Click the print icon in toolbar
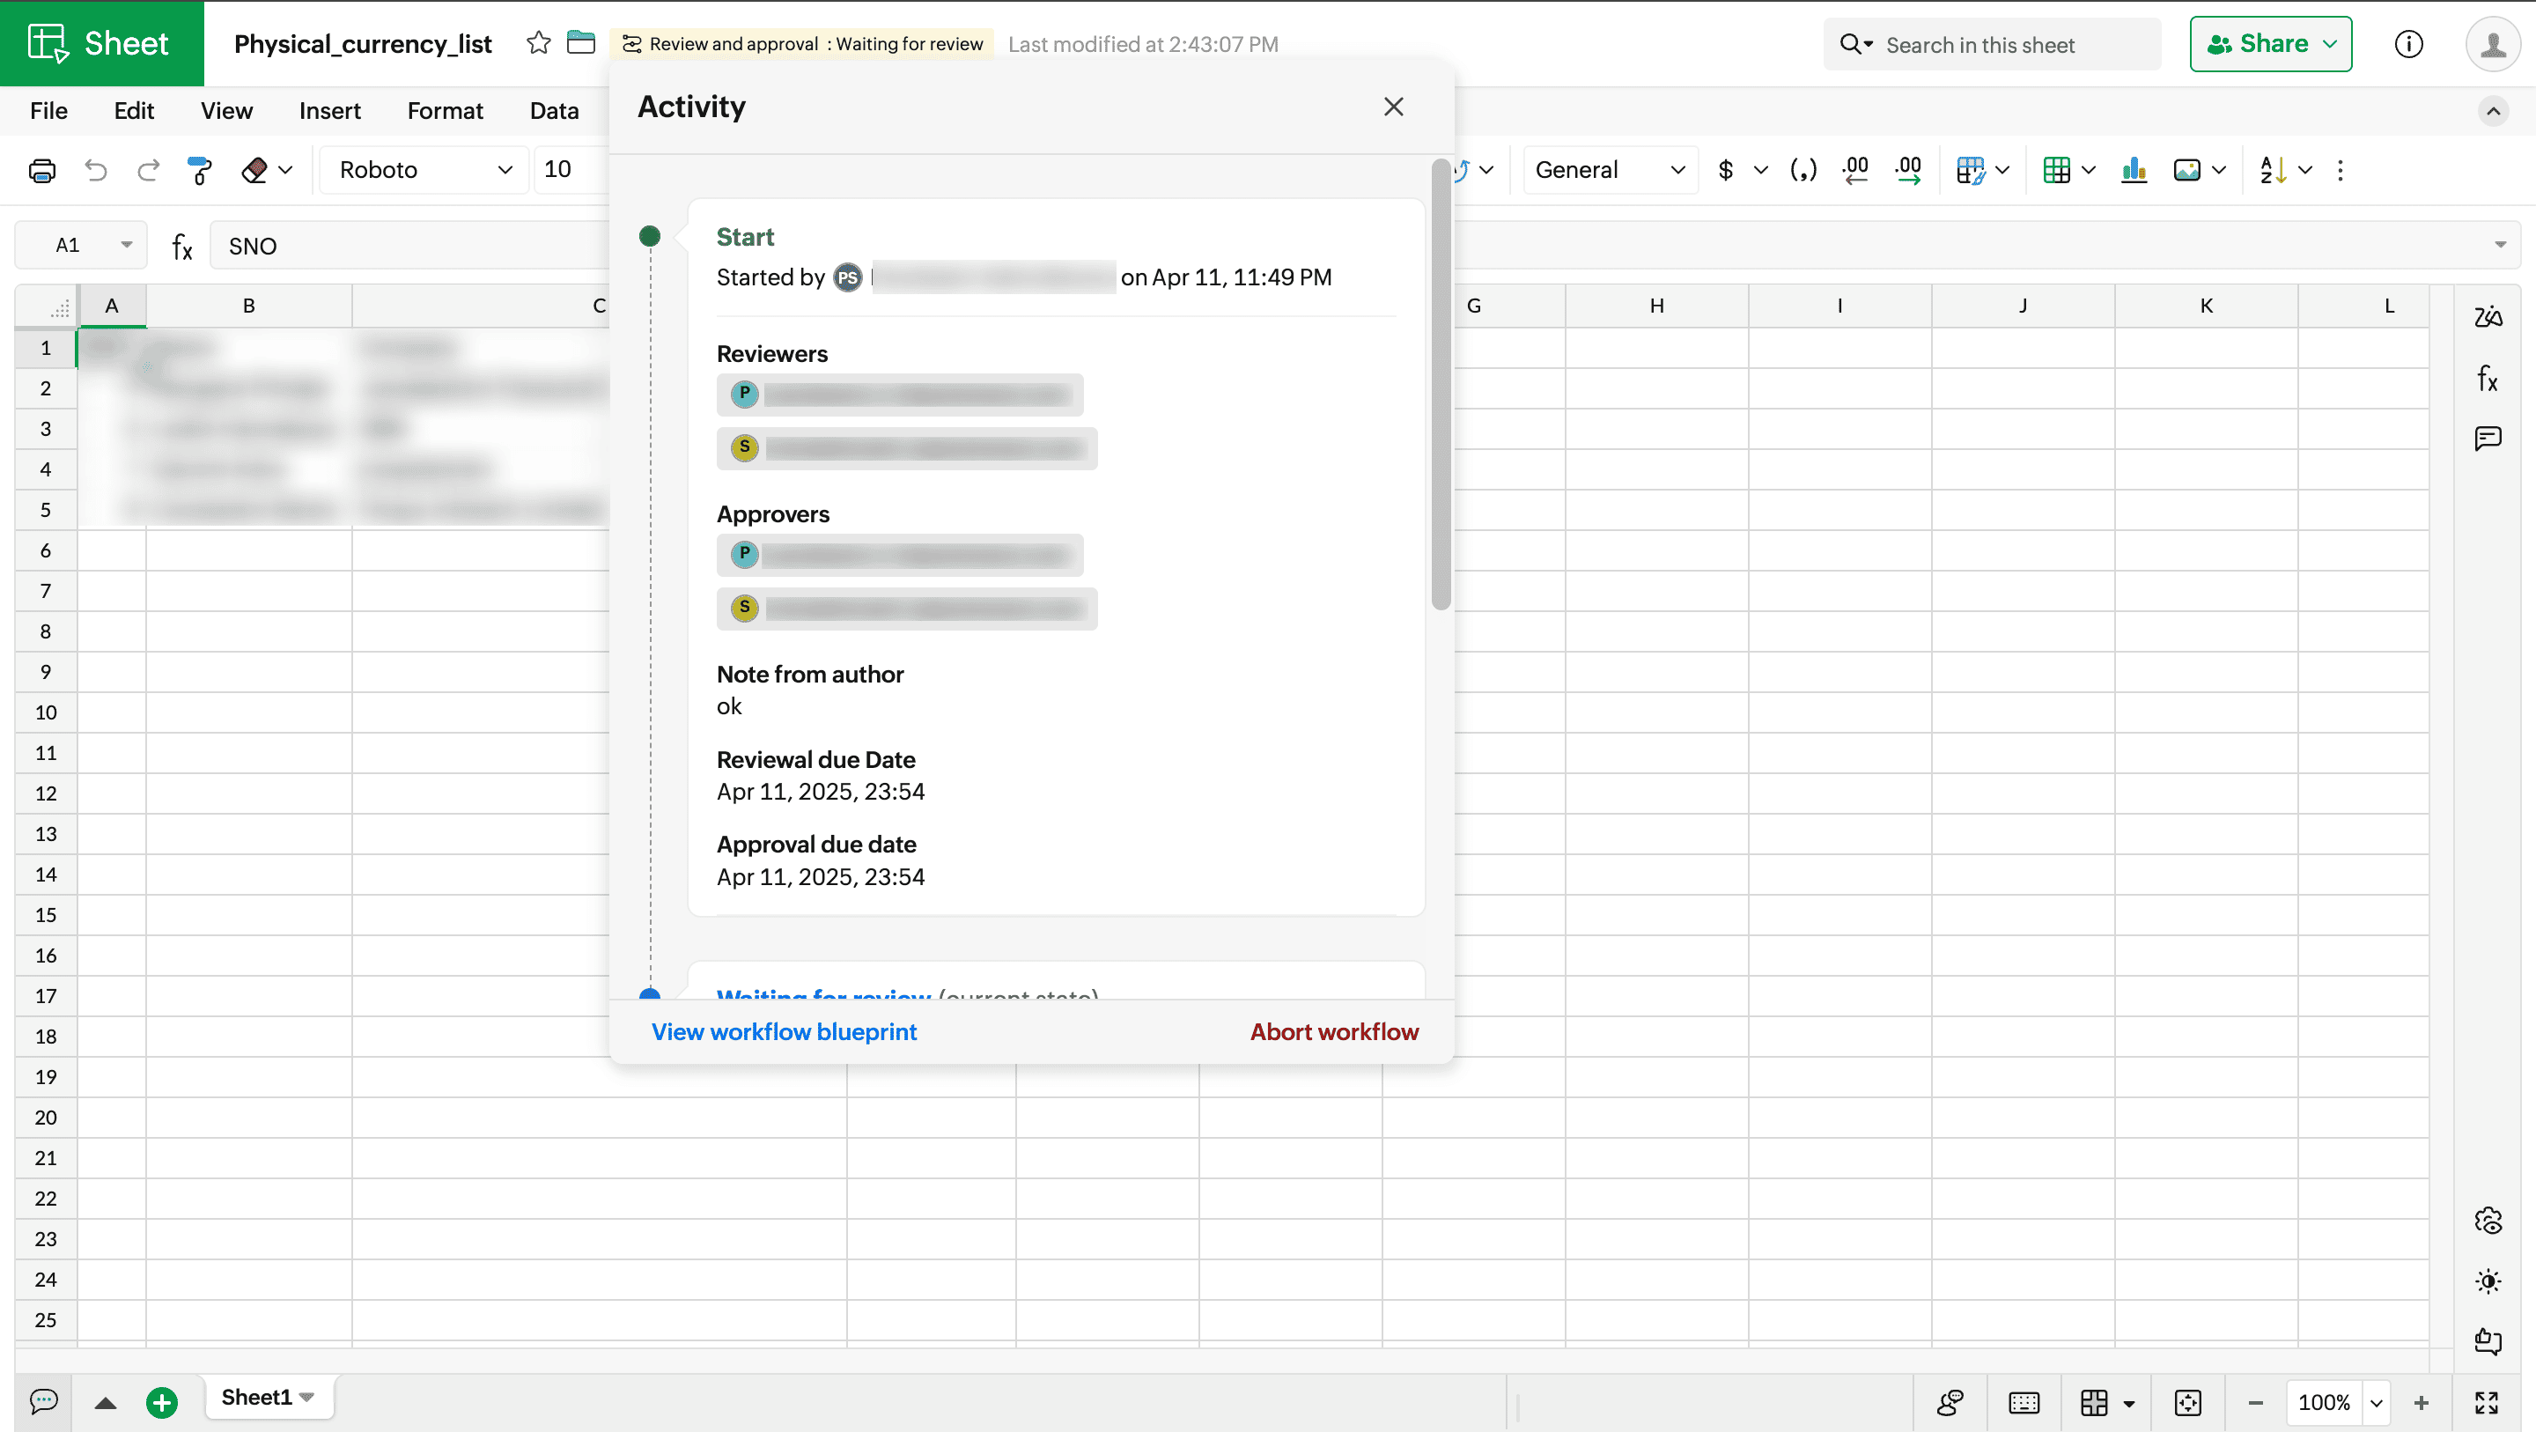2536x1432 pixels. click(x=41, y=170)
